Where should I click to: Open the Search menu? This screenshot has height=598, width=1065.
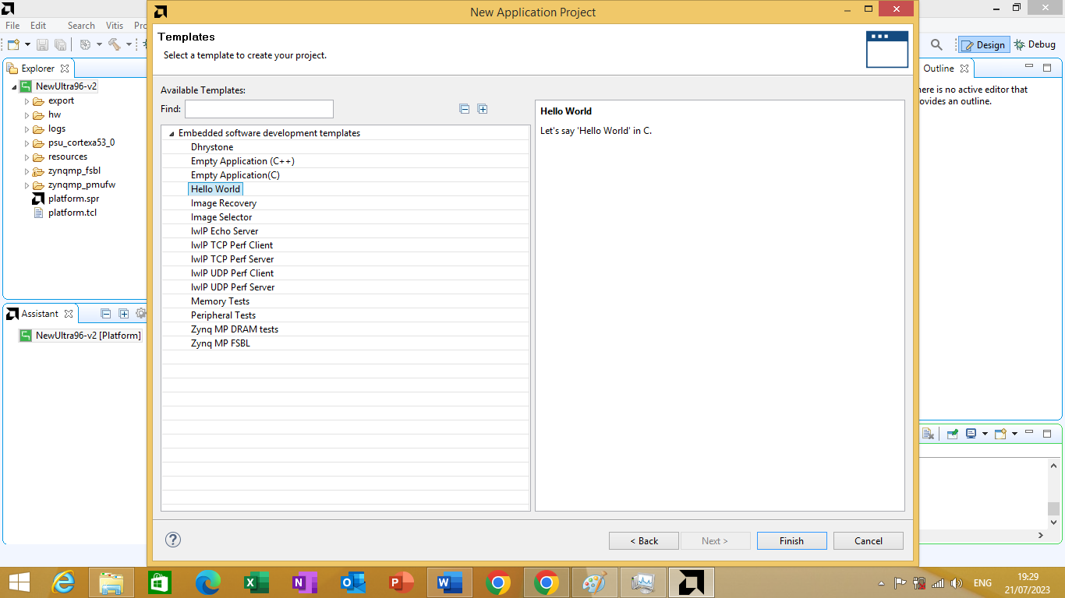(81, 26)
